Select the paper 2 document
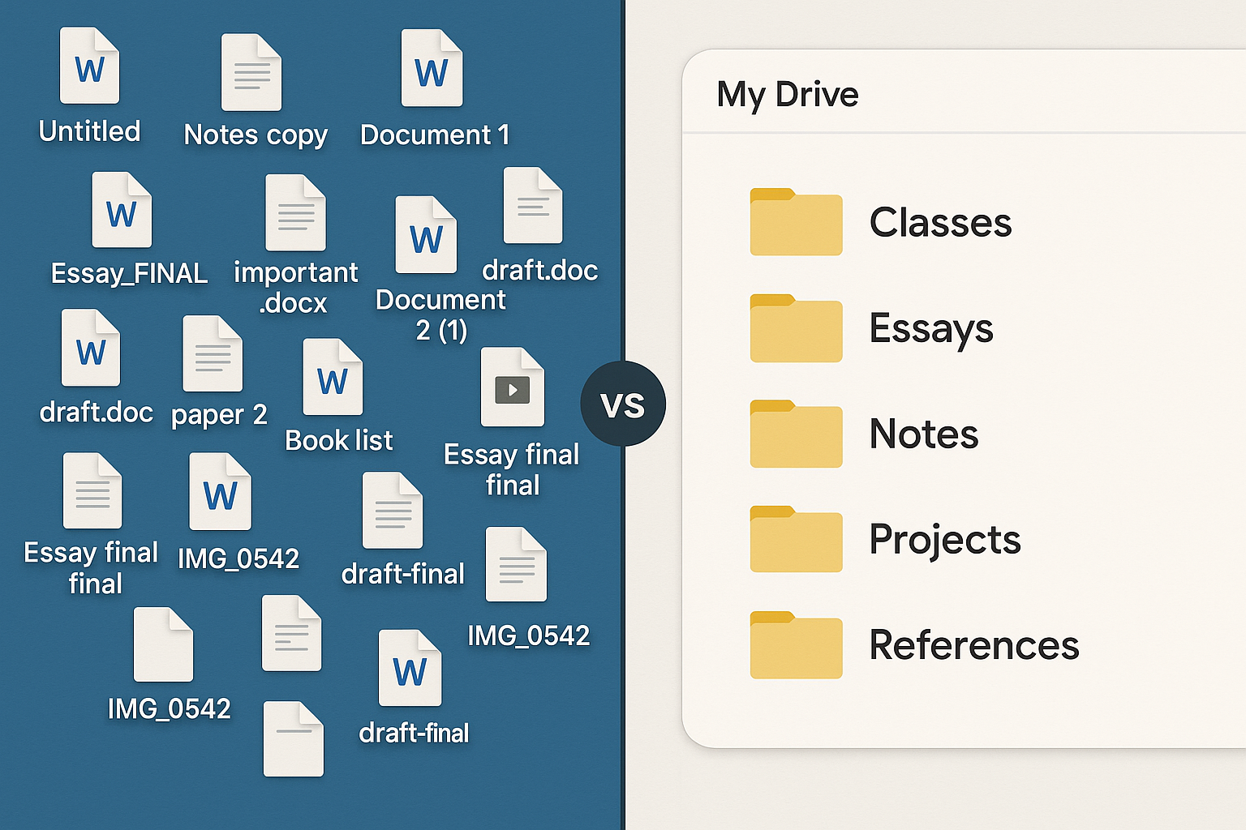1246x830 pixels. pos(211,353)
